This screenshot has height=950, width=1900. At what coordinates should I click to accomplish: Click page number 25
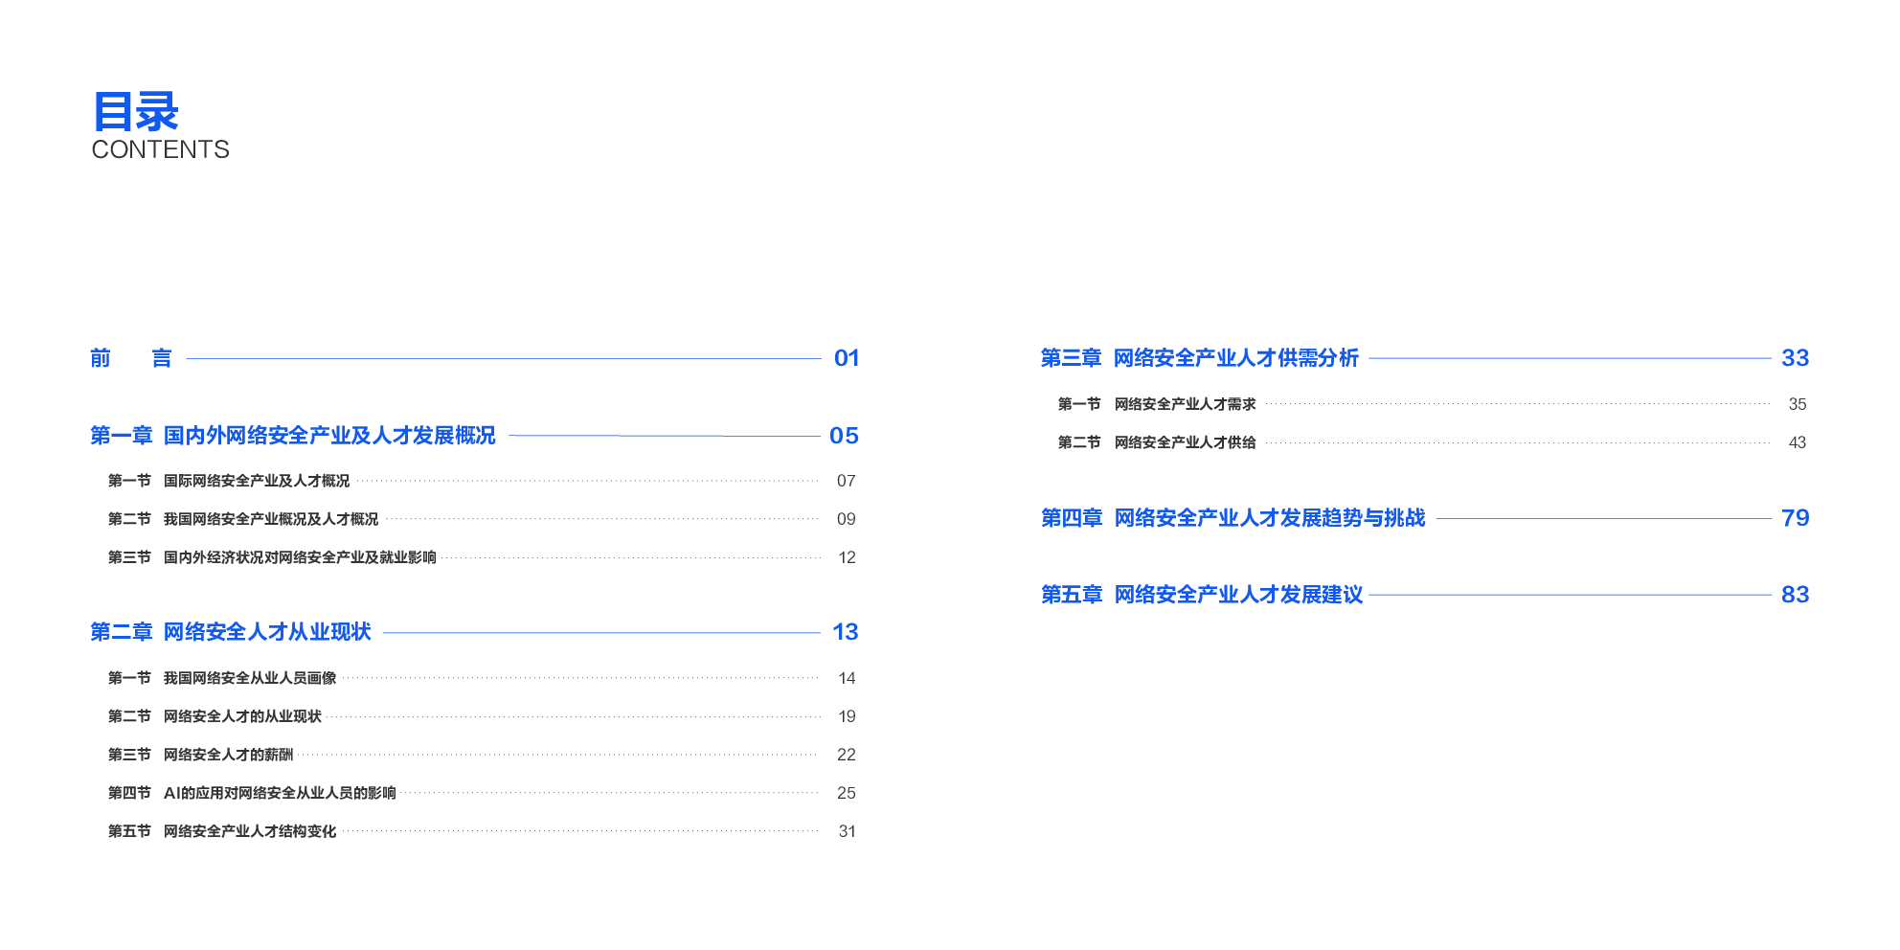pyautogui.click(x=847, y=793)
